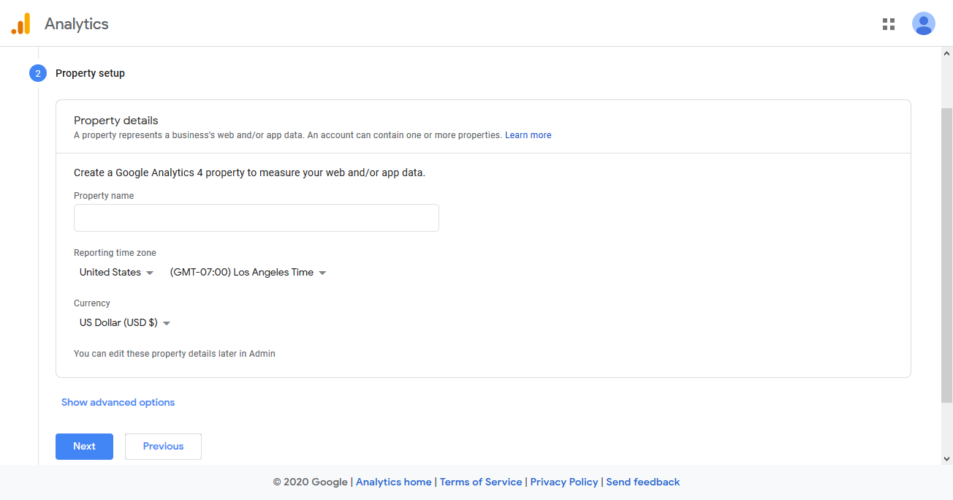Open the Los Angeles time zone dropdown
This screenshot has height=500, width=953.
pyautogui.click(x=247, y=272)
